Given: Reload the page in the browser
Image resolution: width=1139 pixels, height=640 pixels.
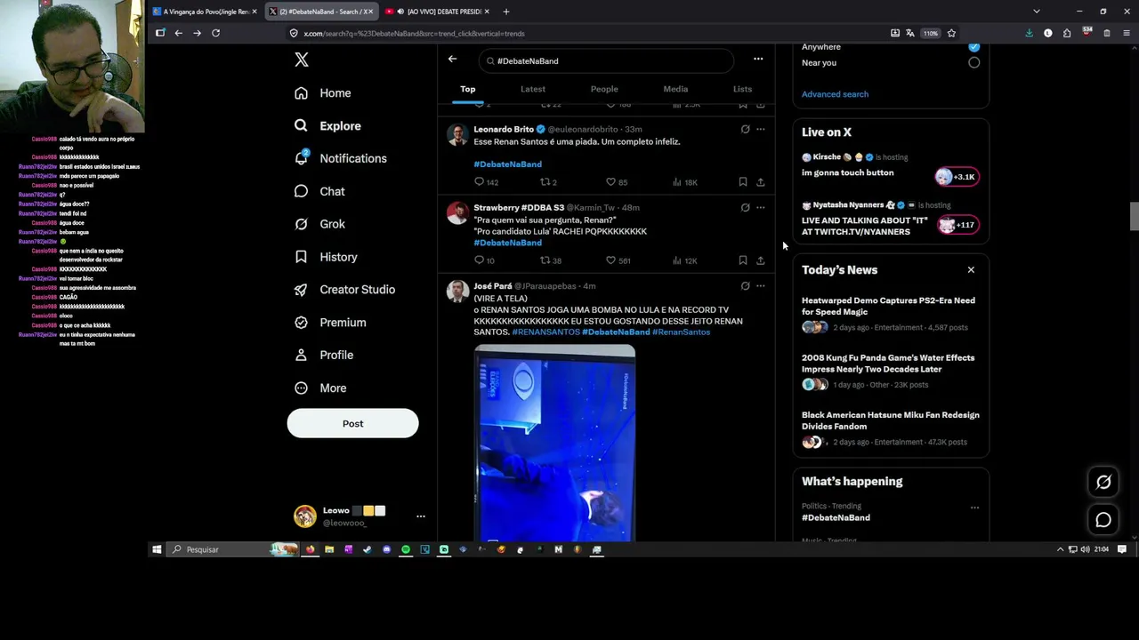Looking at the screenshot, I should point(215,33).
